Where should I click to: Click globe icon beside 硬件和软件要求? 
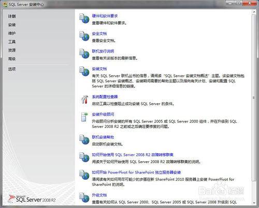(x=84, y=19)
